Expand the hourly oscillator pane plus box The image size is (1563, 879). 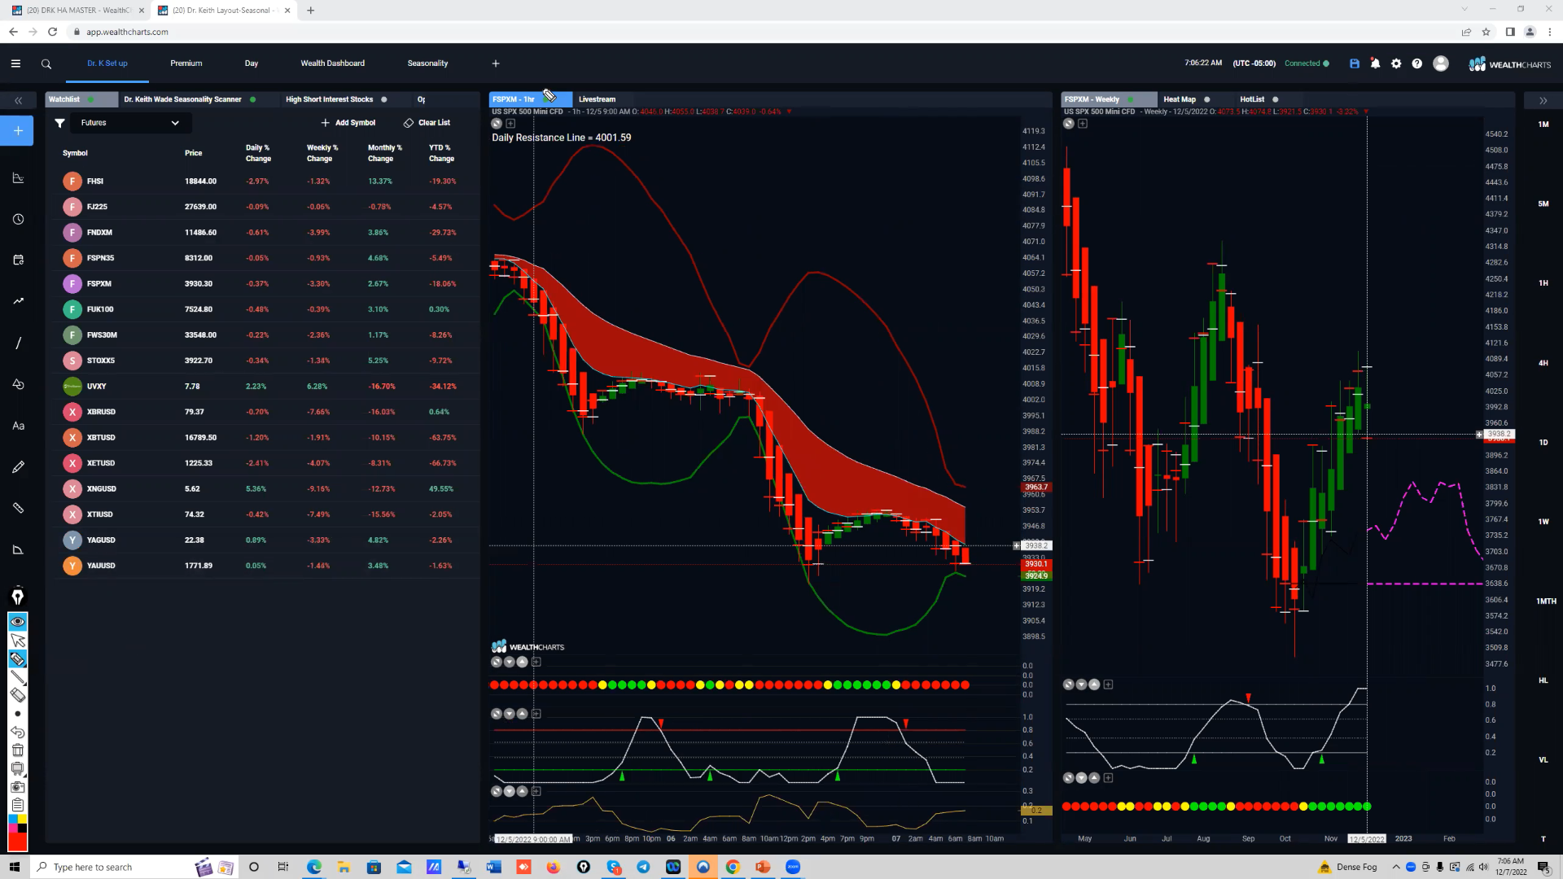tap(536, 714)
